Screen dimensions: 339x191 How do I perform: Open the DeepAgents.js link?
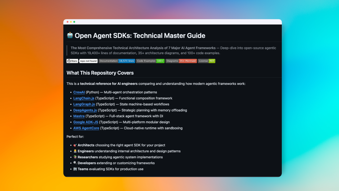[x=85, y=110]
